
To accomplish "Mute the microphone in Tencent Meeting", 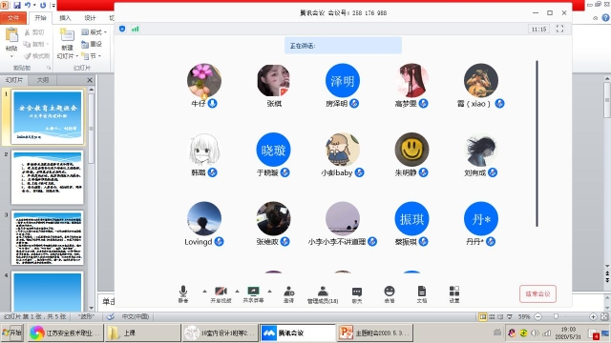I will [183, 293].
